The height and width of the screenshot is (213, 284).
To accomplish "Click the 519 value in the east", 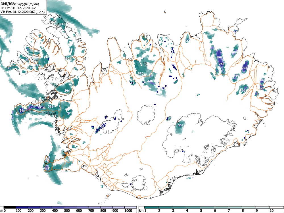I will click(236, 76).
